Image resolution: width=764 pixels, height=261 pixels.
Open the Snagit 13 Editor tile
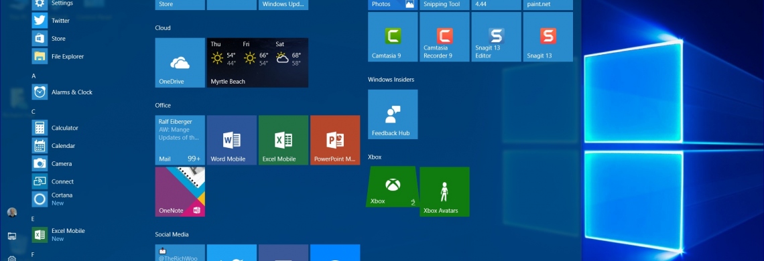click(496, 37)
